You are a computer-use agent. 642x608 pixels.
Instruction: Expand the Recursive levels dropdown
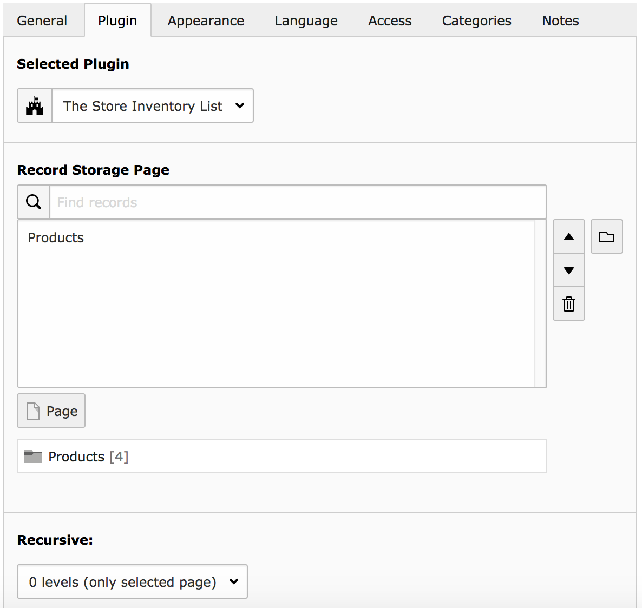coord(132,582)
